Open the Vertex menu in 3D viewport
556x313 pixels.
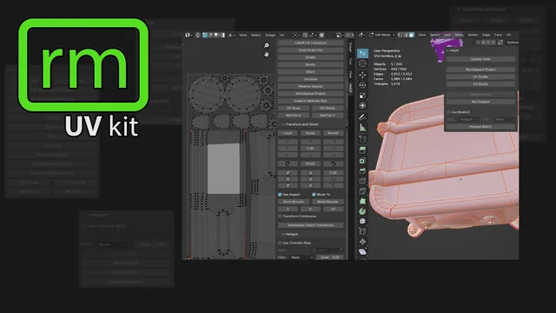[x=473, y=35]
